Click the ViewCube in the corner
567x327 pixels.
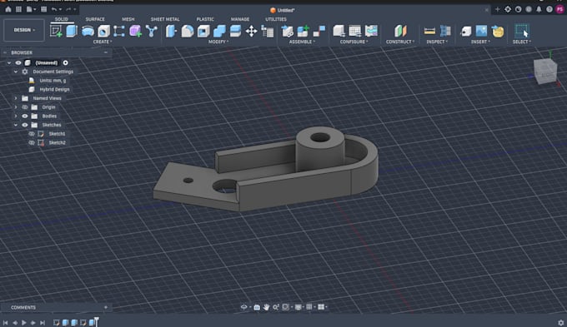[545, 72]
